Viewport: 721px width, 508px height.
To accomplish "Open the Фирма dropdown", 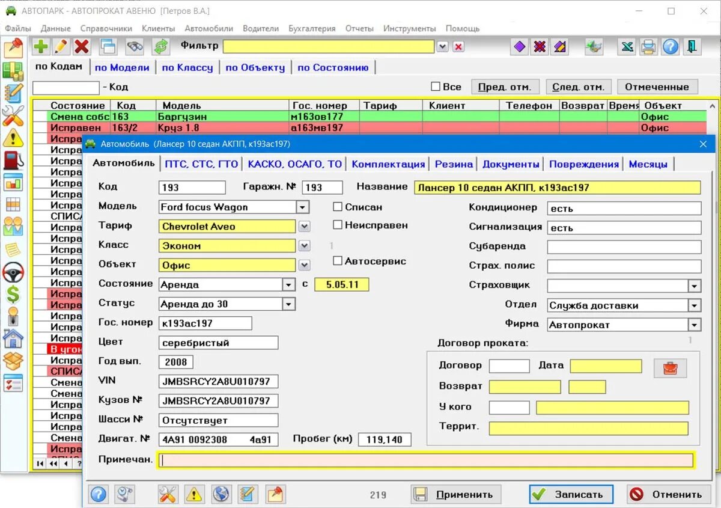I will click(695, 325).
